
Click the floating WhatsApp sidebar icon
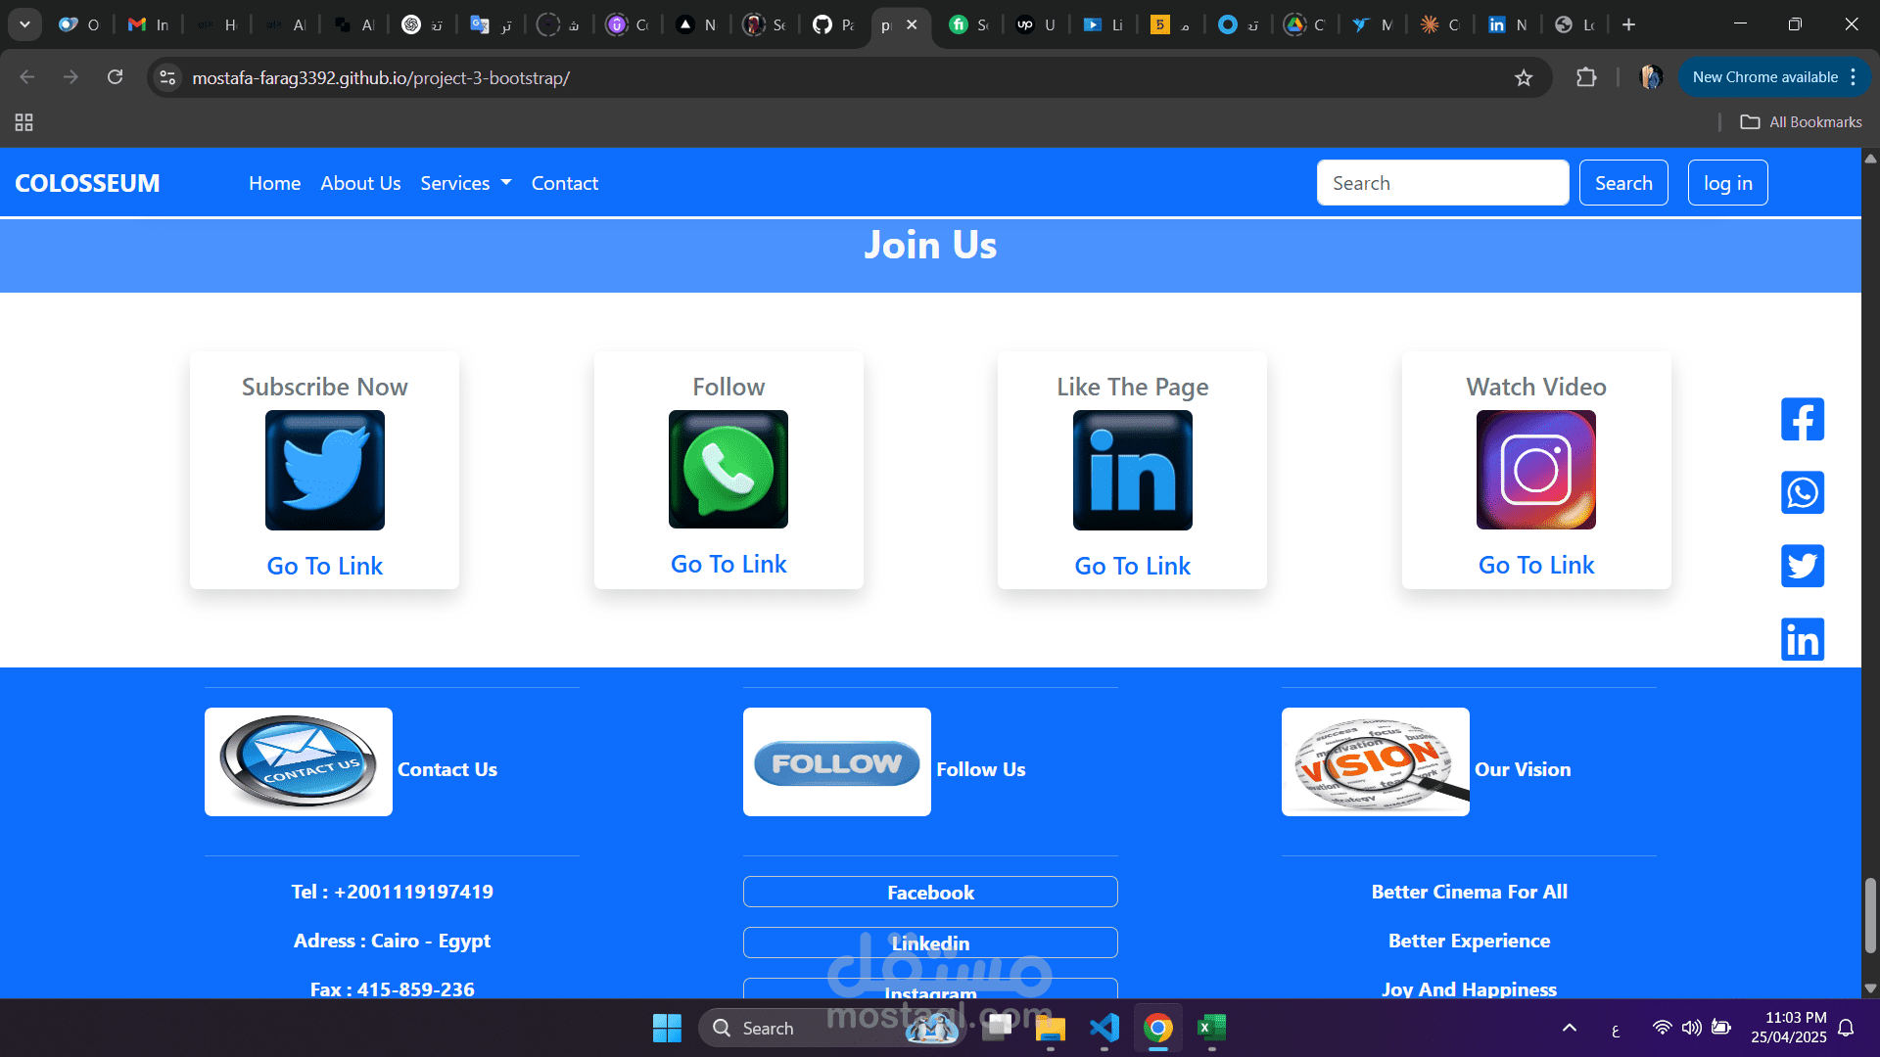coord(1802,492)
